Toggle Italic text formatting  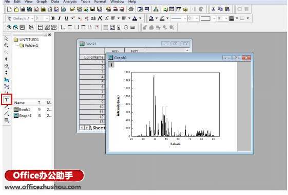(60, 19)
